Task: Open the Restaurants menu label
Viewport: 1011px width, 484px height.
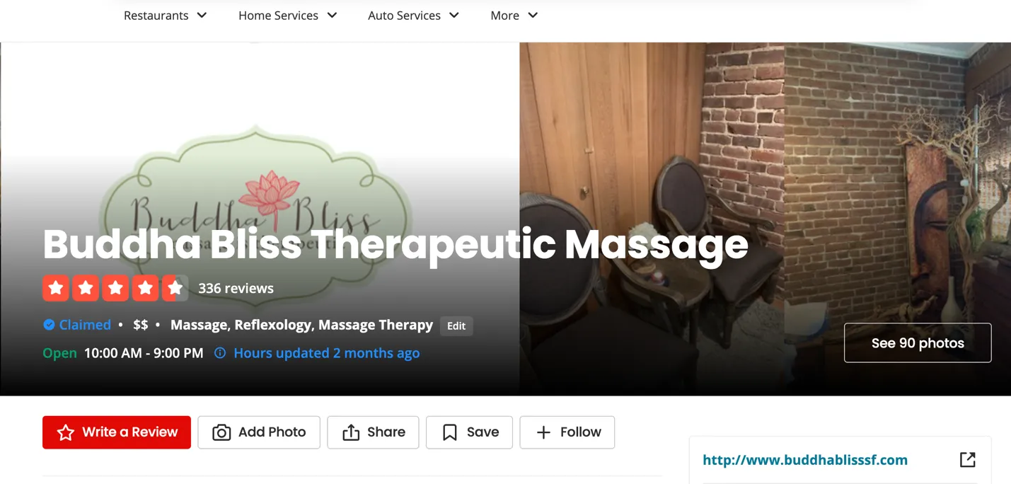Action: [156, 15]
